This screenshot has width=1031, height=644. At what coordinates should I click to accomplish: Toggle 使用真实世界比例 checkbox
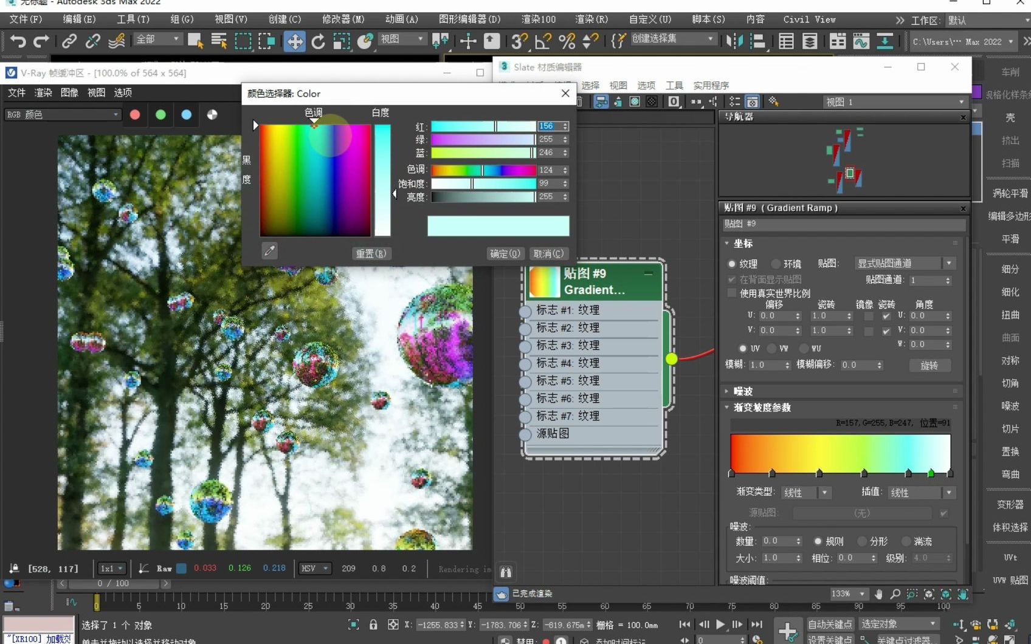click(x=732, y=293)
